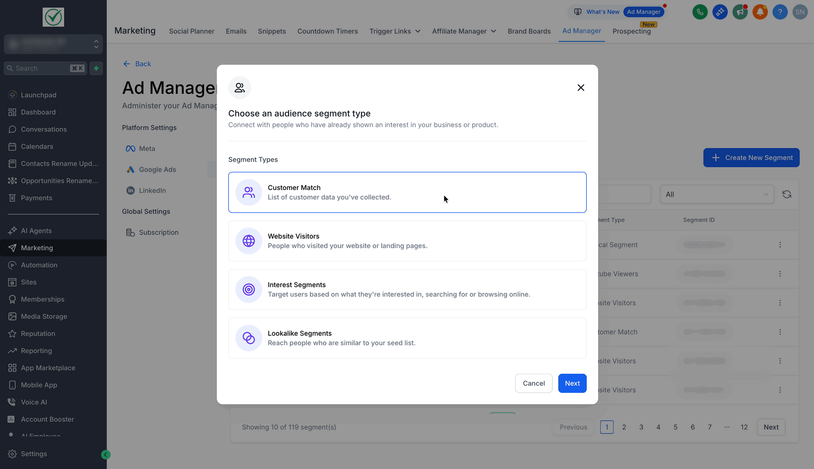Click the green sidebar collapse arrow
814x469 pixels.
(x=106, y=455)
